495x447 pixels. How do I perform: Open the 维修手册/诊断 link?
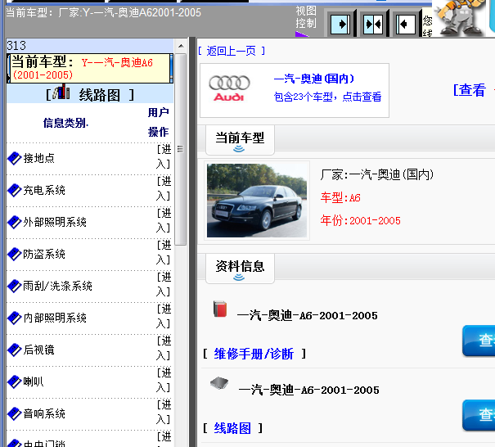[254, 354]
